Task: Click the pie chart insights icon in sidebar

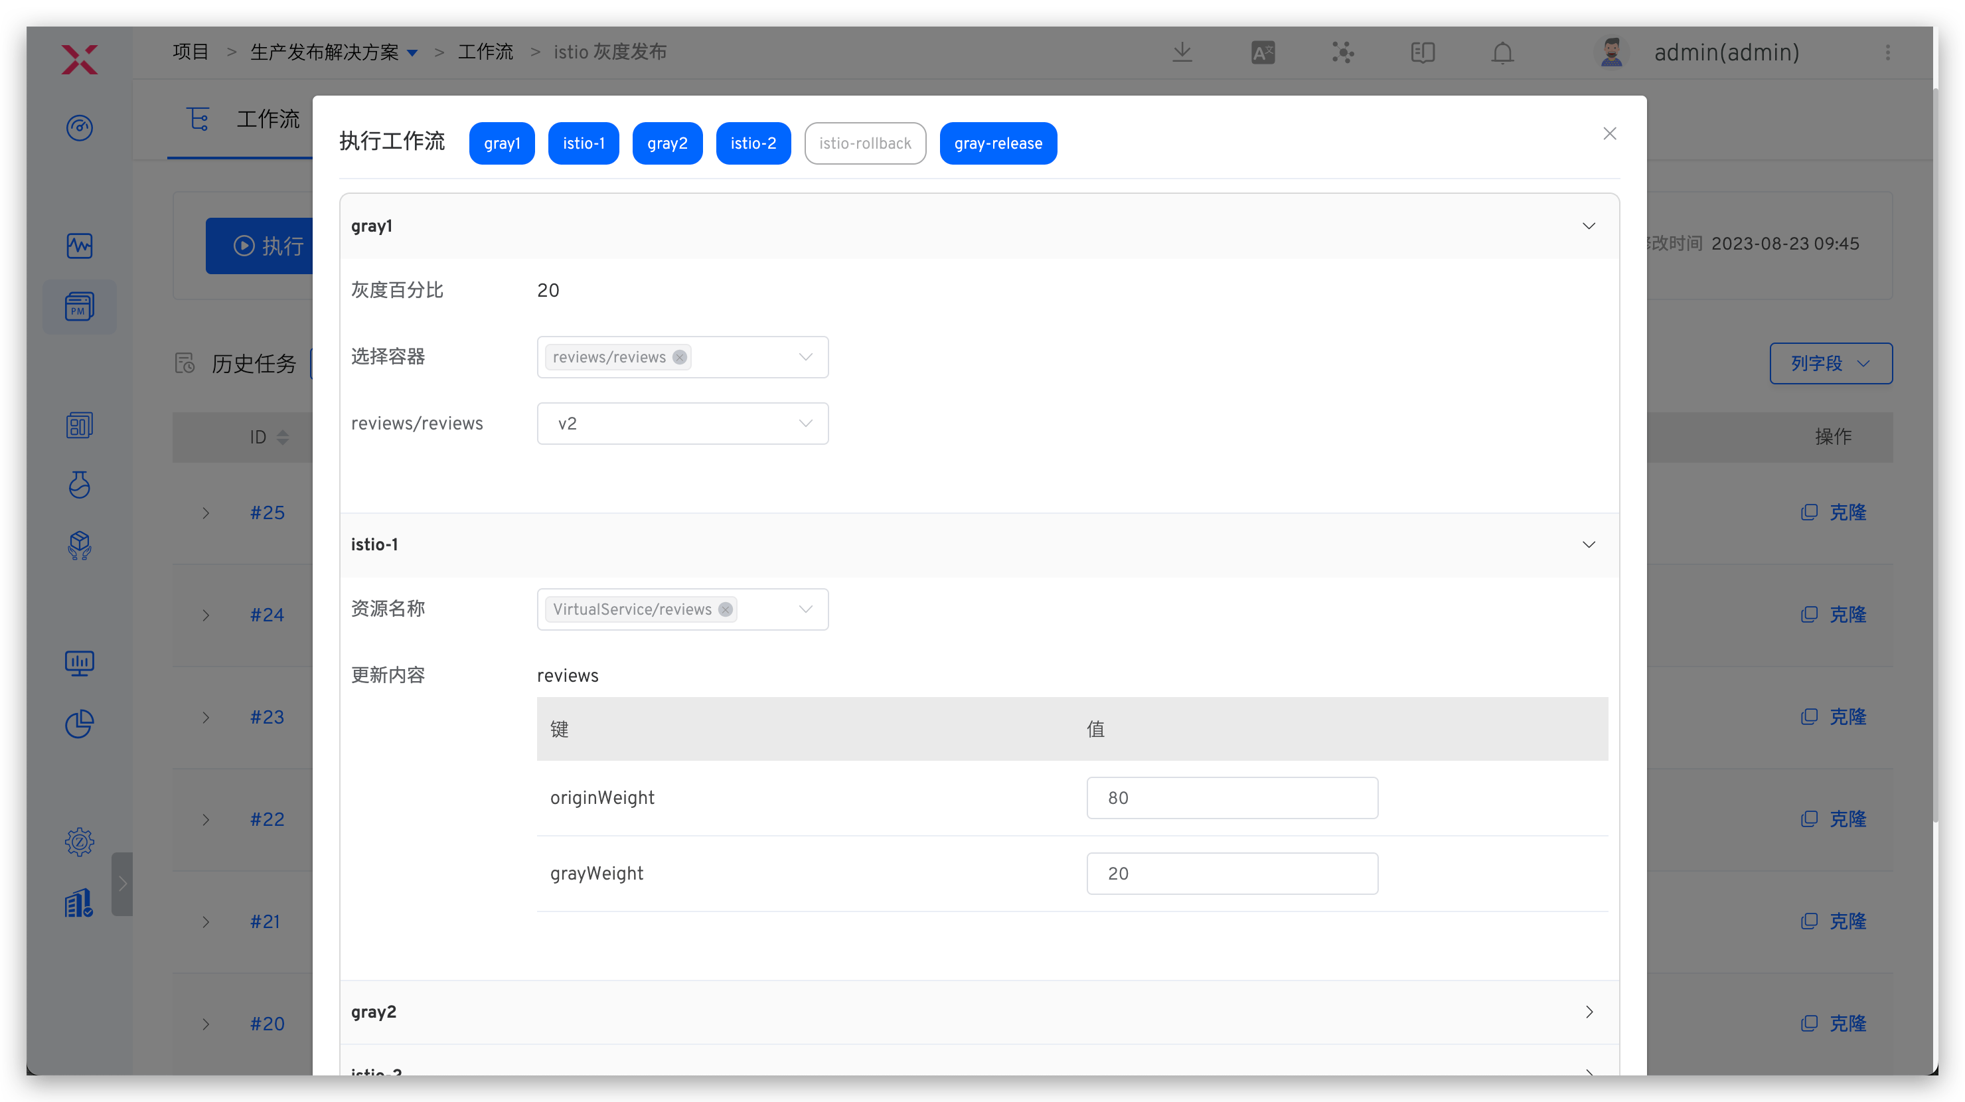Action: [x=80, y=724]
